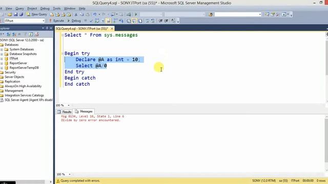The image size is (328, 184).
Task: Click the Decrease Indent icon
Action: click(160, 20)
